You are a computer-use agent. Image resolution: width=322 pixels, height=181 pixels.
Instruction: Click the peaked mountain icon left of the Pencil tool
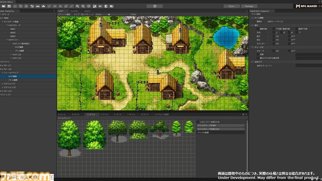[x=43, y=6]
